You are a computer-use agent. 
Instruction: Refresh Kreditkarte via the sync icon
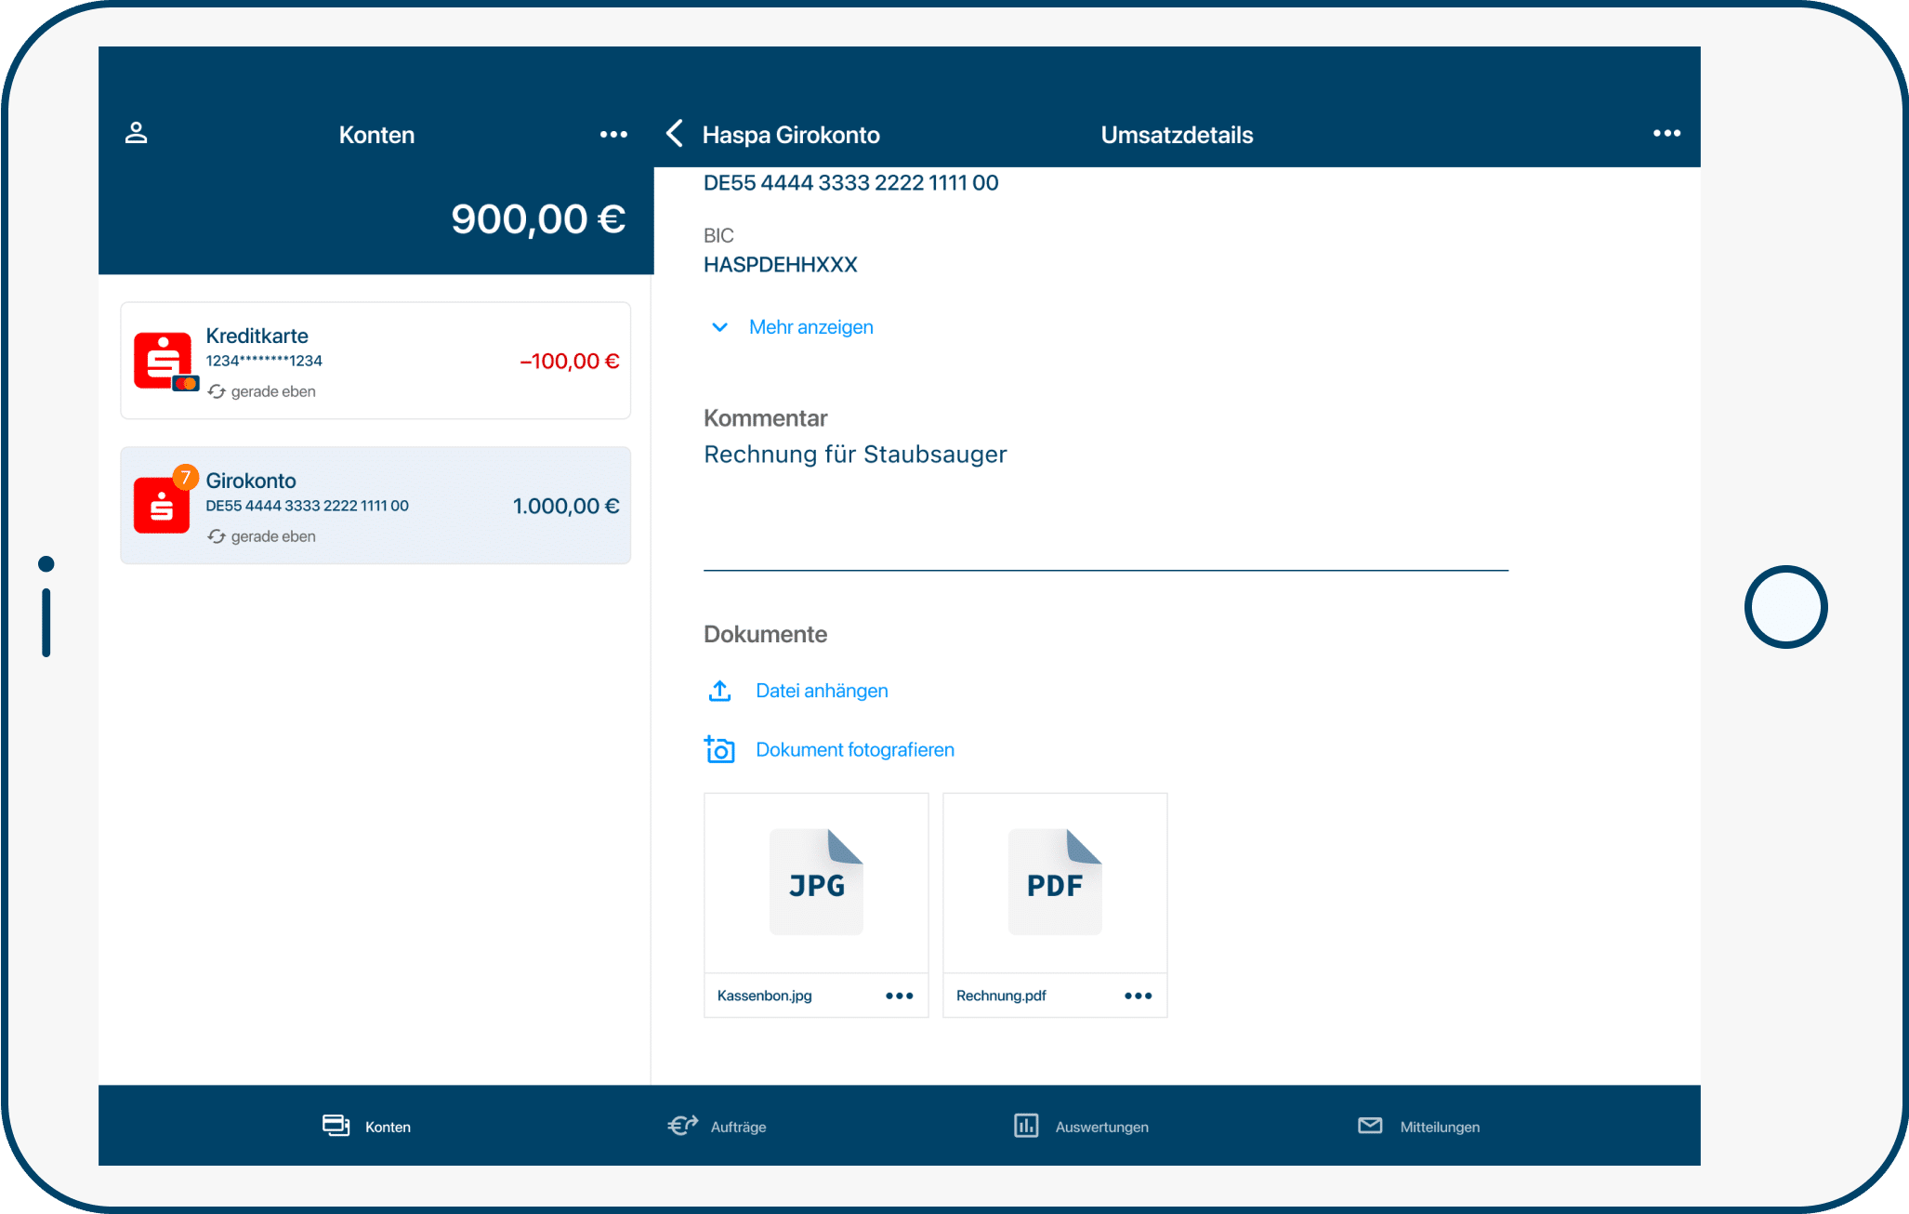click(217, 392)
